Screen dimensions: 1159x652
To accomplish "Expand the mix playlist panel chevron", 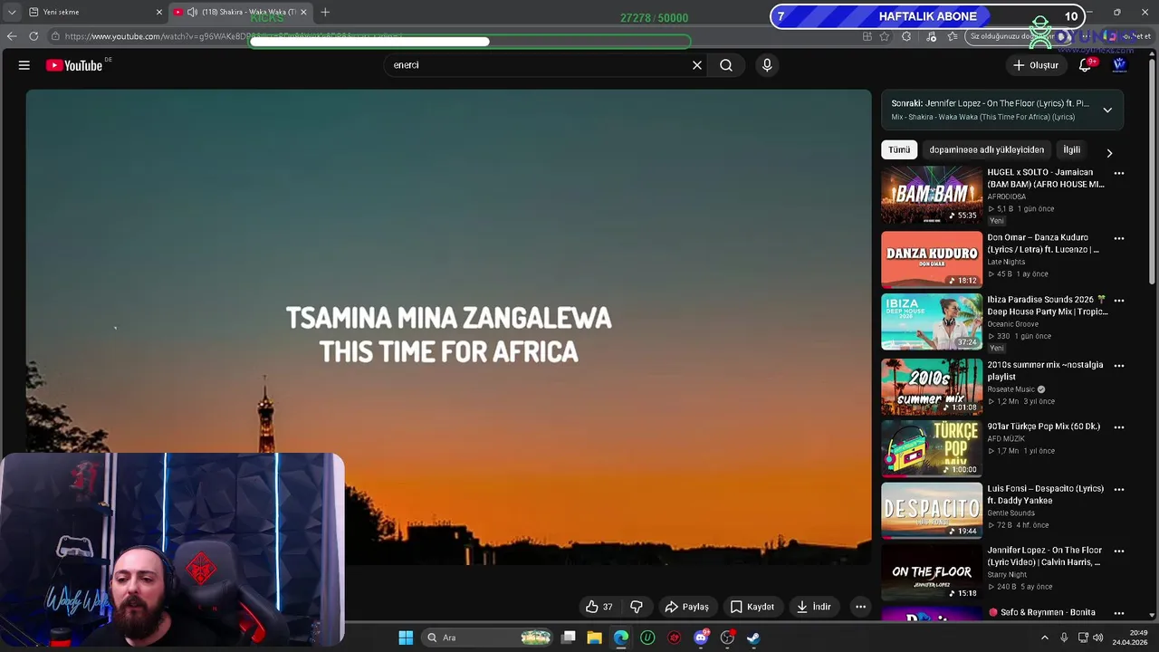I will (x=1107, y=110).
